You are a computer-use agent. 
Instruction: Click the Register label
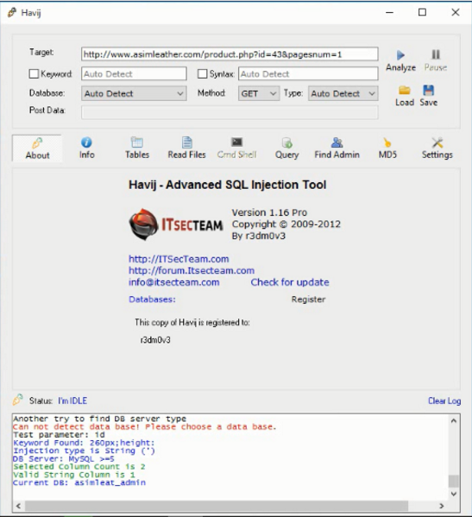308,299
